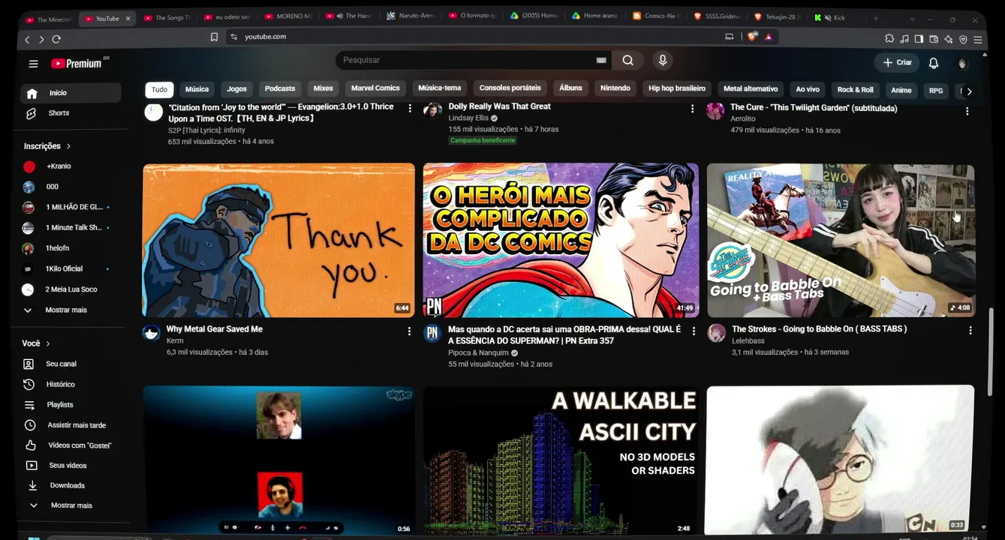Click the YouTube Premium logo
This screenshot has width=1005, height=540.
click(x=77, y=64)
